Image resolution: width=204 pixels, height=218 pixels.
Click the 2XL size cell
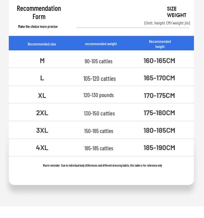pyautogui.click(x=42, y=113)
